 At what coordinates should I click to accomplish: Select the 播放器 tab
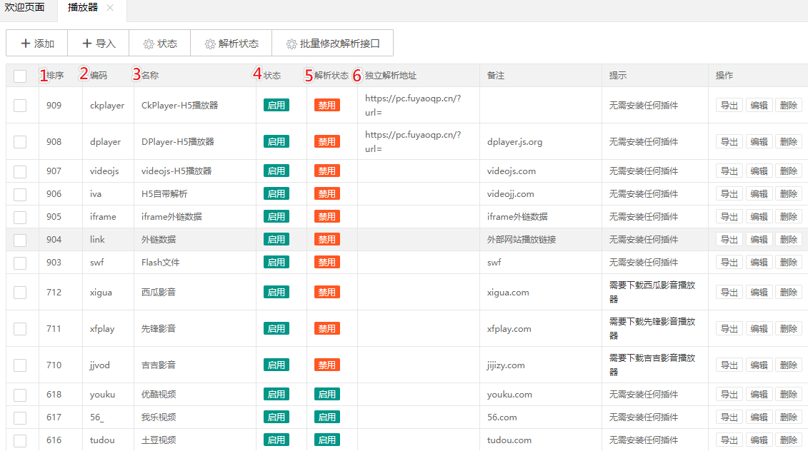tap(83, 8)
